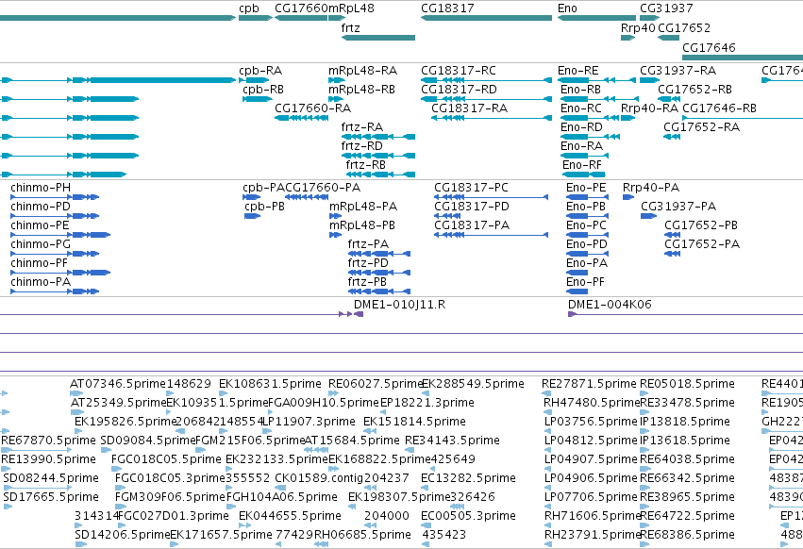Select the CG31937-PA protein
The width and height of the screenshot is (803, 549).
[648, 216]
